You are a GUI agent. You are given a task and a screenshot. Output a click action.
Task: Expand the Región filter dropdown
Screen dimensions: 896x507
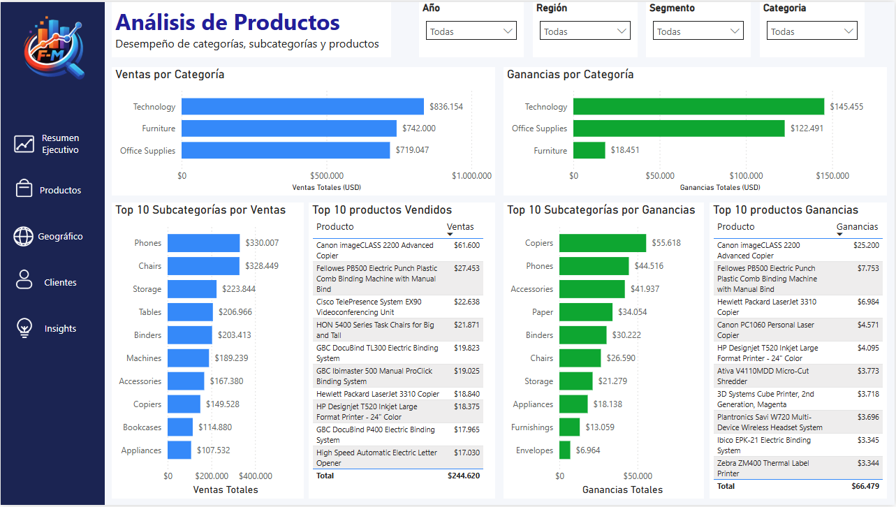(585, 31)
